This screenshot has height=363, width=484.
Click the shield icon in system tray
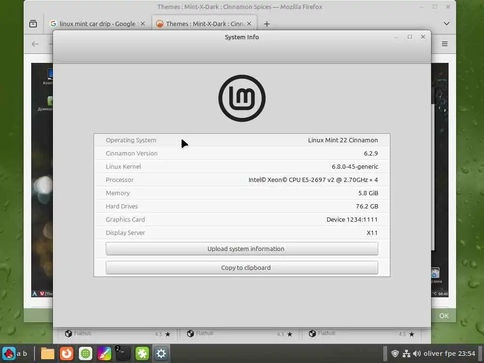pyautogui.click(x=395, y=354)
